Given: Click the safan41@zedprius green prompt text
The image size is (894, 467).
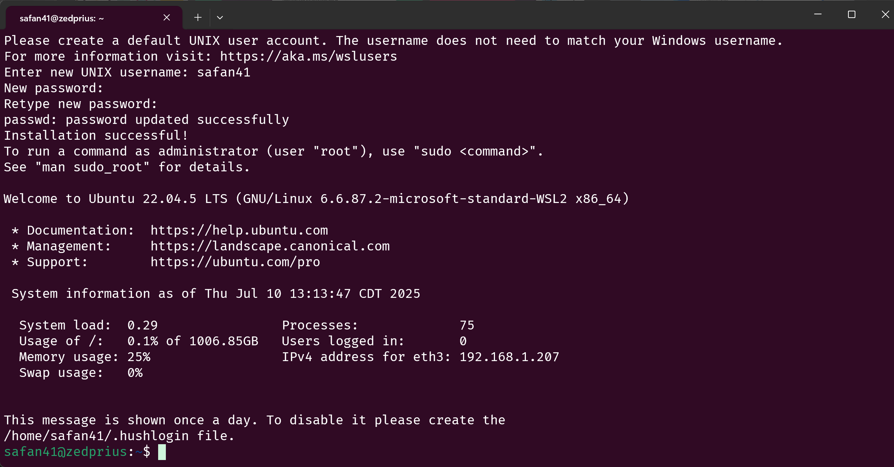Looking at the screenshot, I should click(65, 452).
